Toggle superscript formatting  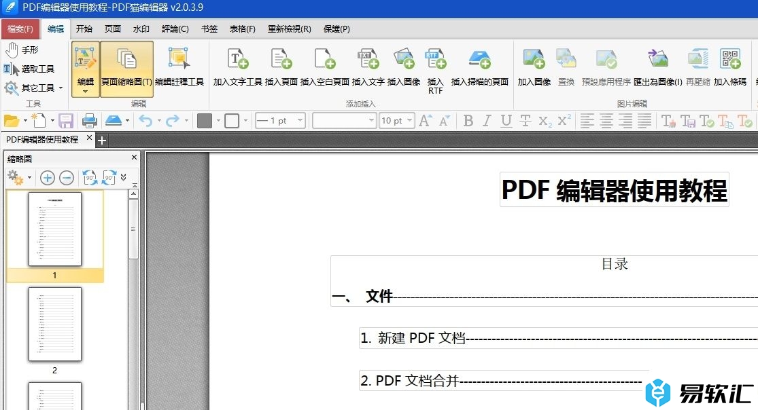click(x=564, y=121)
